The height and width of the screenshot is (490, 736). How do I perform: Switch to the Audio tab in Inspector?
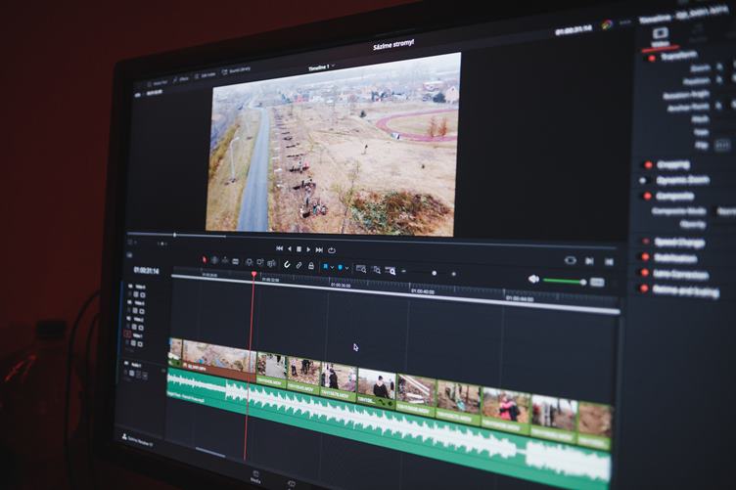coord(699,34)
